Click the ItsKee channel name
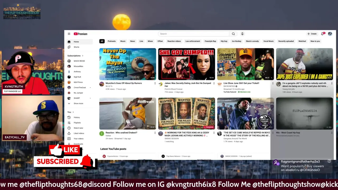This screenshot has height=190, width=338. (x=108, y=136)
